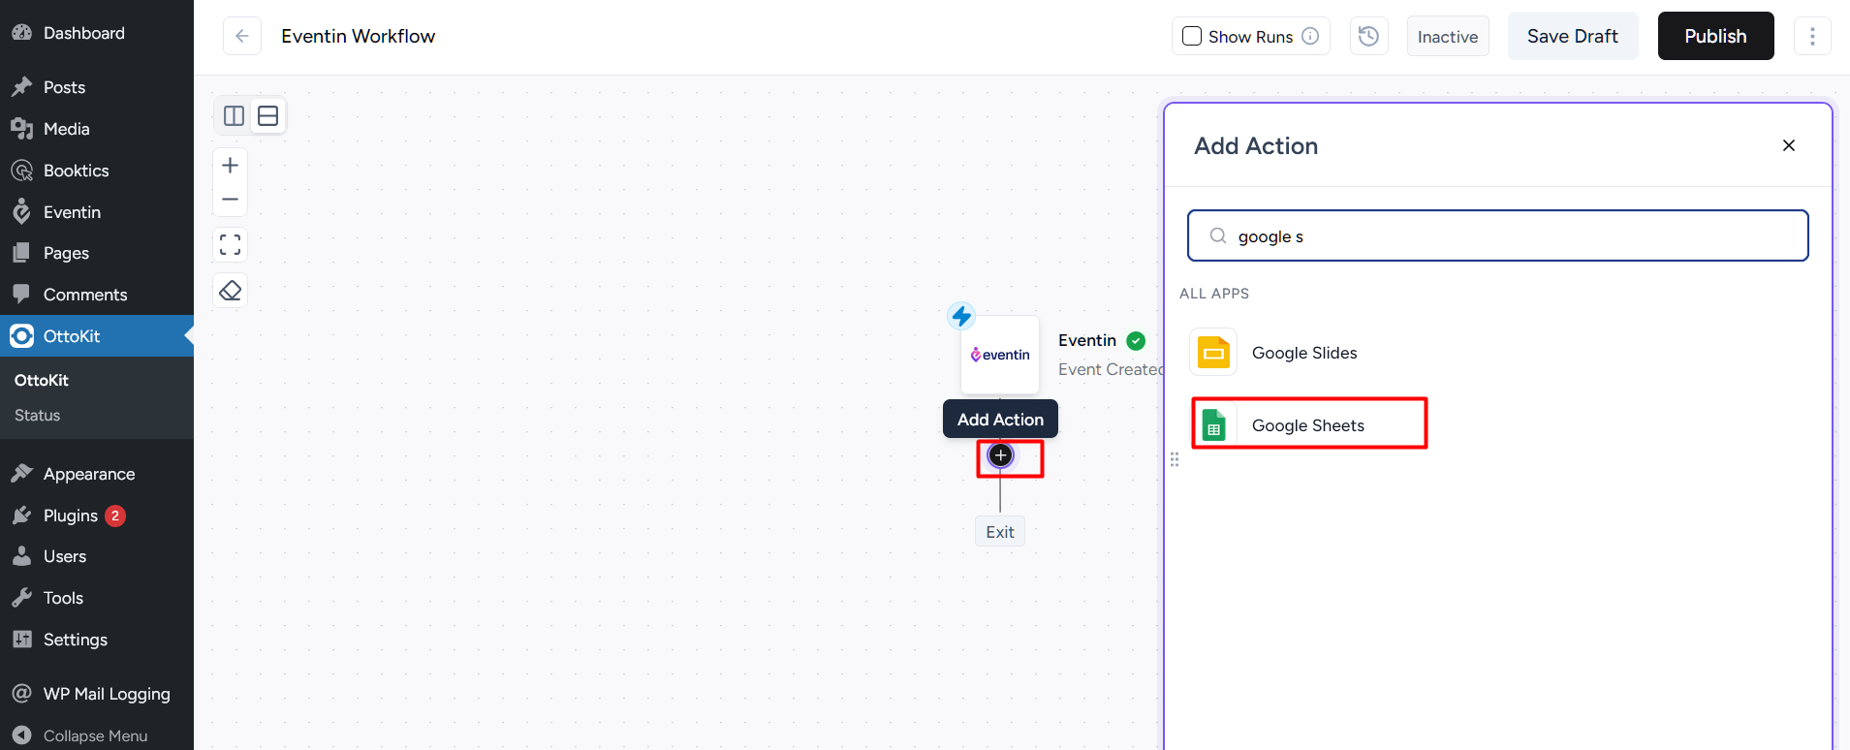Click the lightning trigger badge icon
1850x750 pixels.
point(961,315)
